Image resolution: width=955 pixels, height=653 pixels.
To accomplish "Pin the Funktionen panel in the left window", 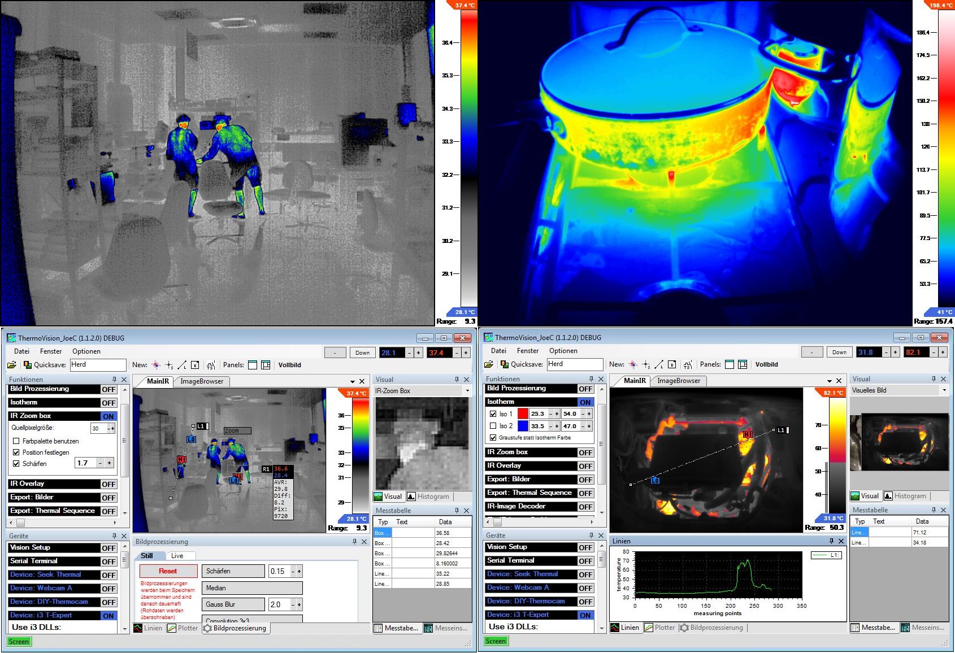I will click(x=114, y=380).
